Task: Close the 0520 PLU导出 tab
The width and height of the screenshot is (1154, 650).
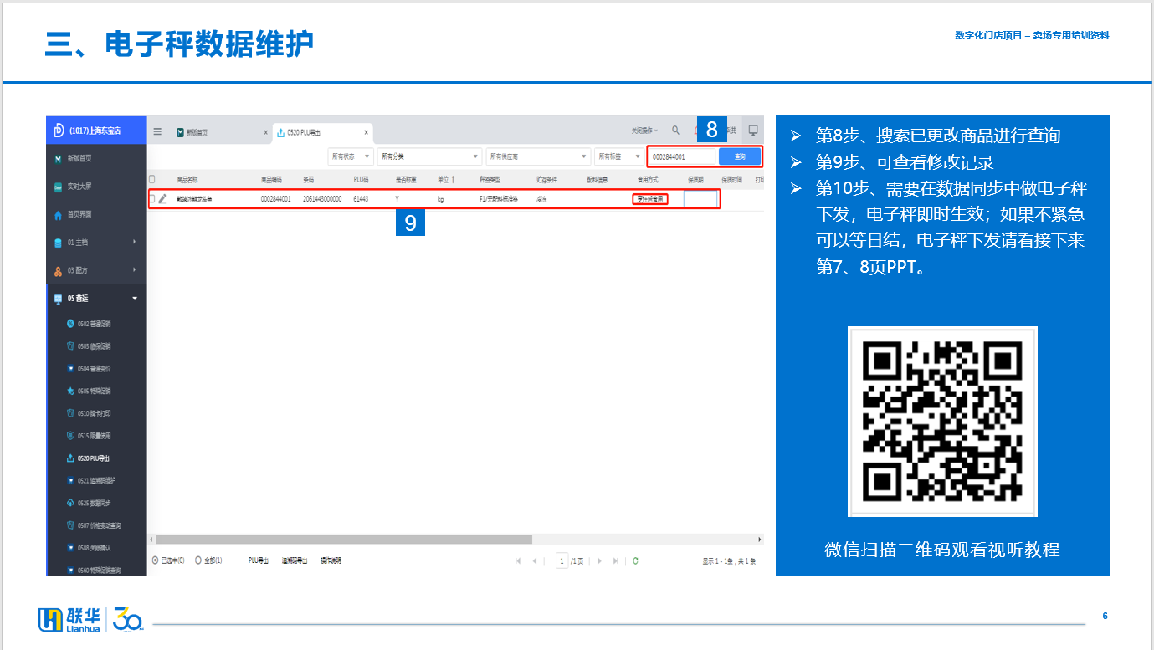Action: pyautogui.click(x=366, y=132)
